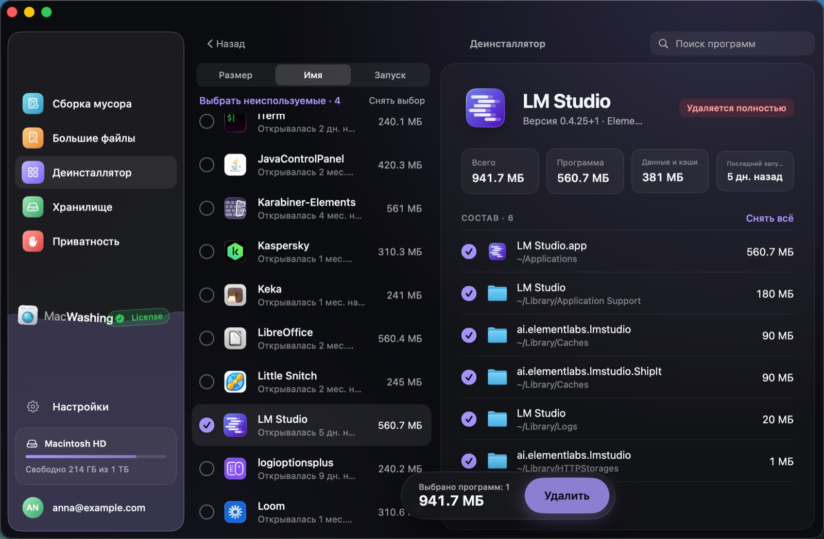Click the Большие файлы sidebar icon

point(33,138)
